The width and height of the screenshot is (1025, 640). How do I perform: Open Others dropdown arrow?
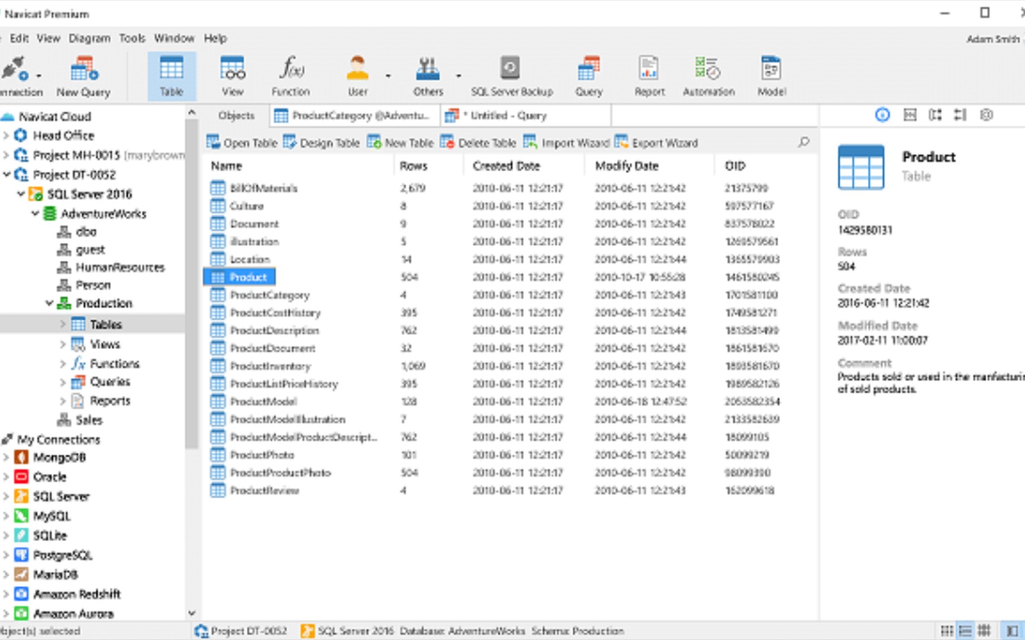coord(459,76)
